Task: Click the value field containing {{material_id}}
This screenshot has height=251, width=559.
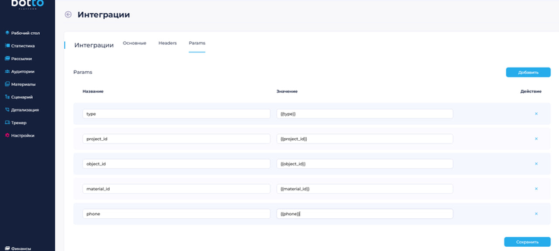Action: (365, 189)
